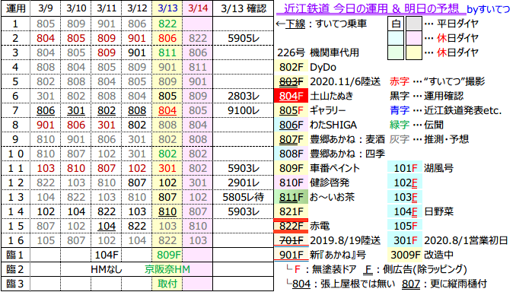
Task: Click the byすいてつ author text
Action: tap(489, 9)
